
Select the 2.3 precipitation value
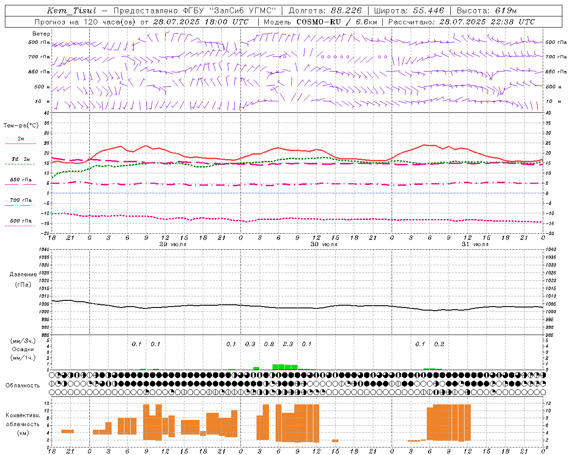[x=288, y=344]
